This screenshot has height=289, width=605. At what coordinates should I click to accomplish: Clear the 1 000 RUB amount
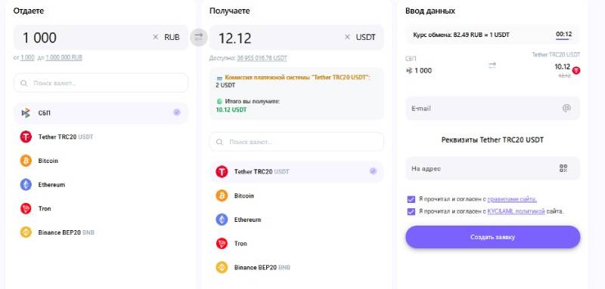pyautogui.click(x=156, y=37)
